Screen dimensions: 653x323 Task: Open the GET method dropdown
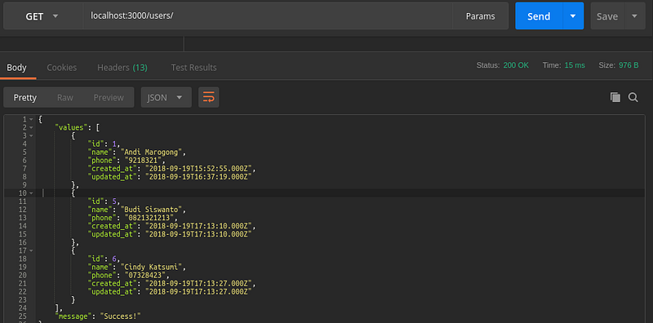(x=43, y=16)
